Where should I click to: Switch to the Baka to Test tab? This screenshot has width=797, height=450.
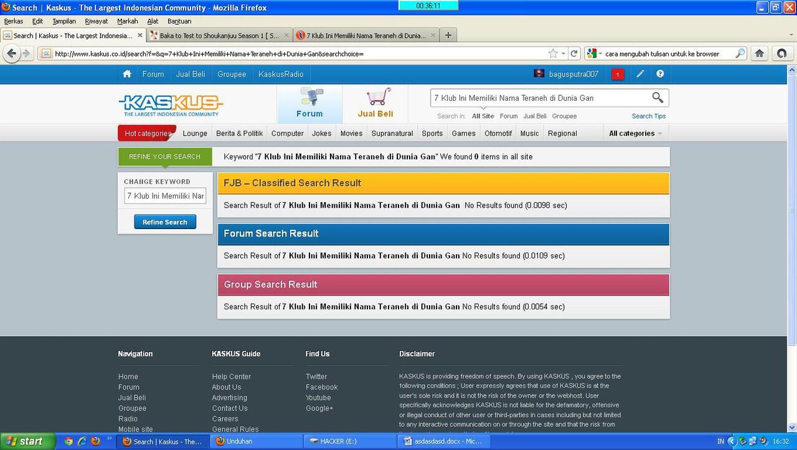(x=220, y=35)
